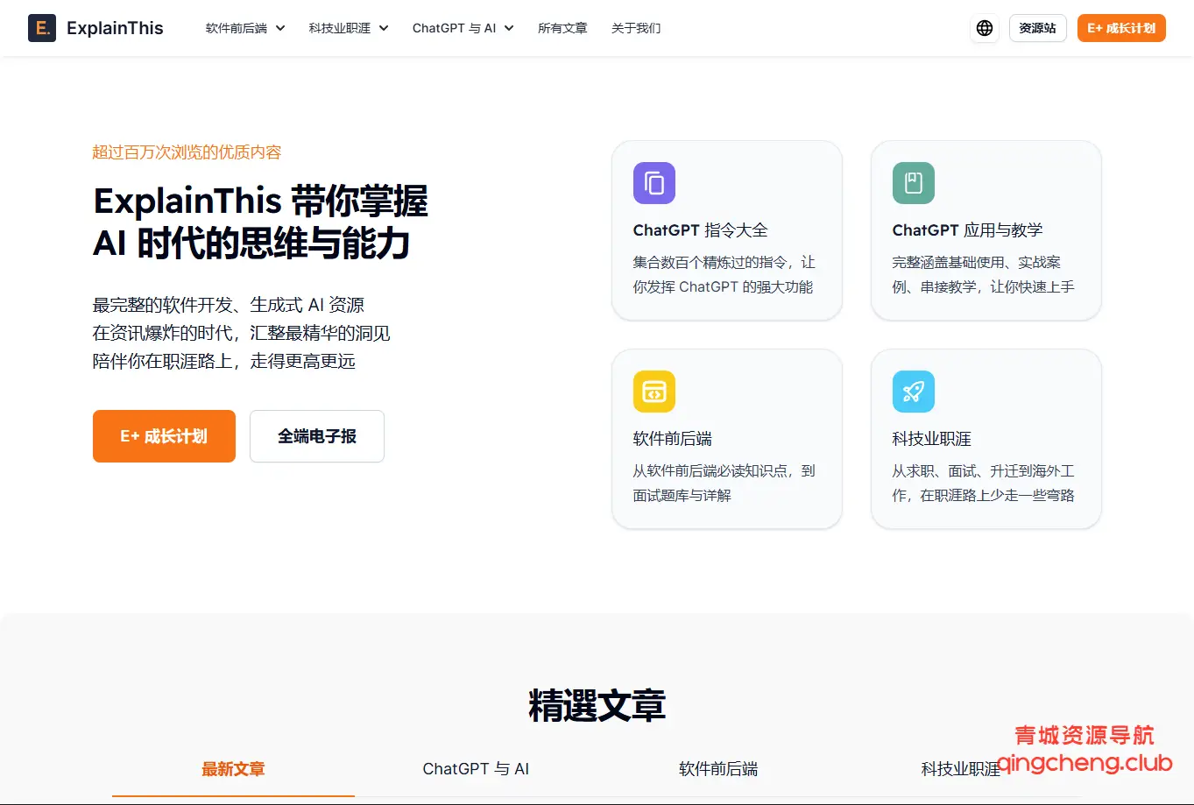
Task: Click the yellow 软件前后端 code window icon
Action: (654, 392)
